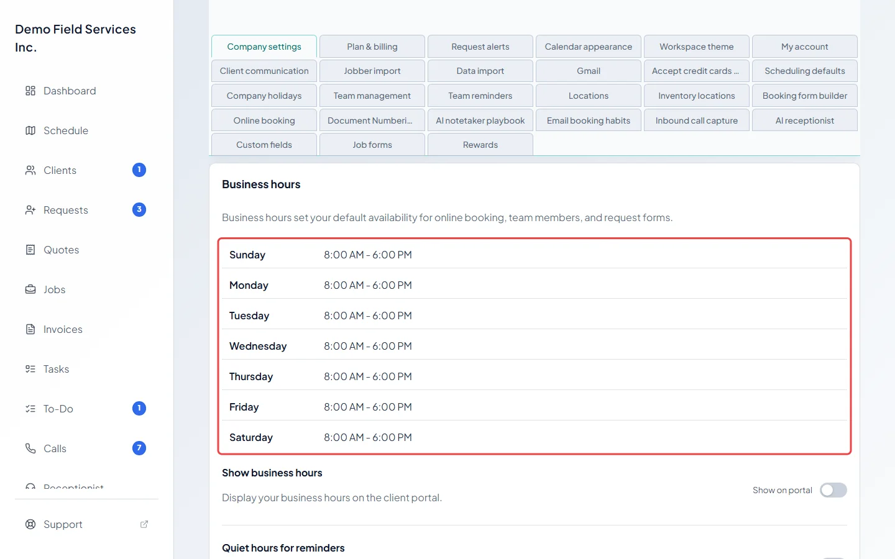
Task: Click the Dashboard grid icon
Action: [30, 91]
